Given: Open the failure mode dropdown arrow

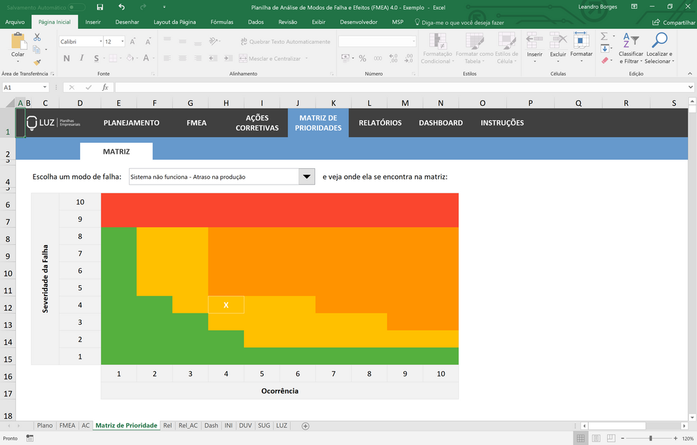Looking at the screenshot, I should pos(306,177).
